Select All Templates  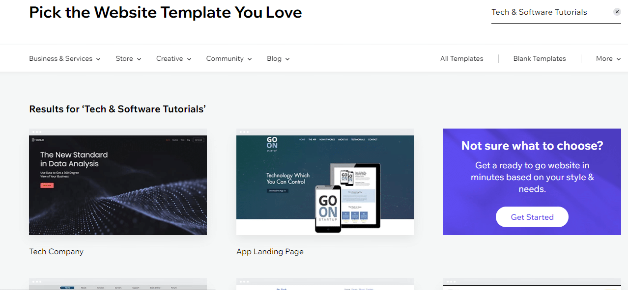click(461, 58)
